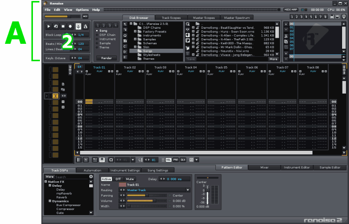The height and width of the screenshot is (224, 349).
Task: Select Theme radio option
Action: pyautogui.click(x=102, y=48)
